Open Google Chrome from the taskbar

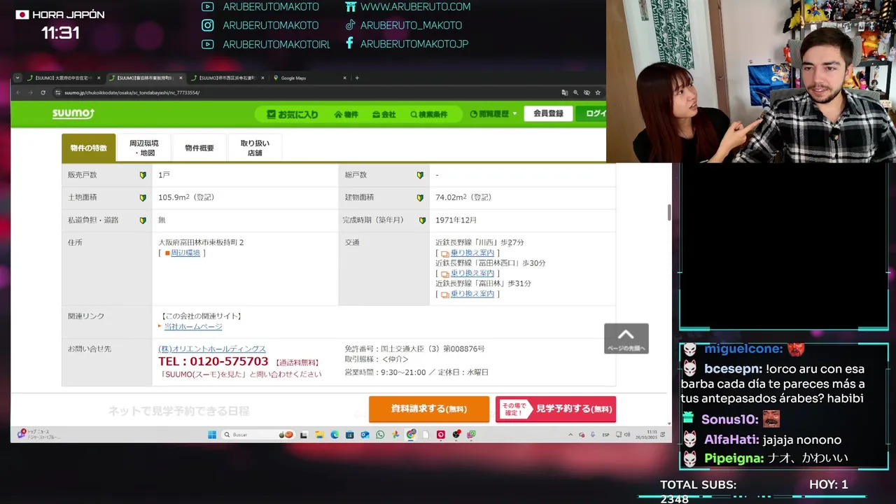coord(411,435)
